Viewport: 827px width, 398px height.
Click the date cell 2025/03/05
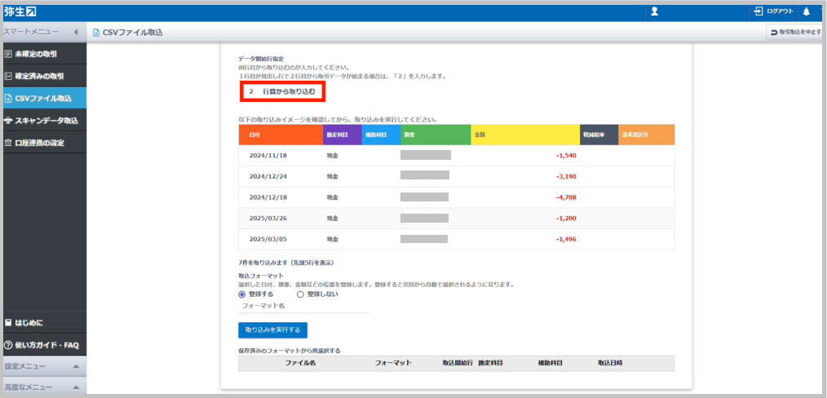pyautogui.click(x=268, y=239)
